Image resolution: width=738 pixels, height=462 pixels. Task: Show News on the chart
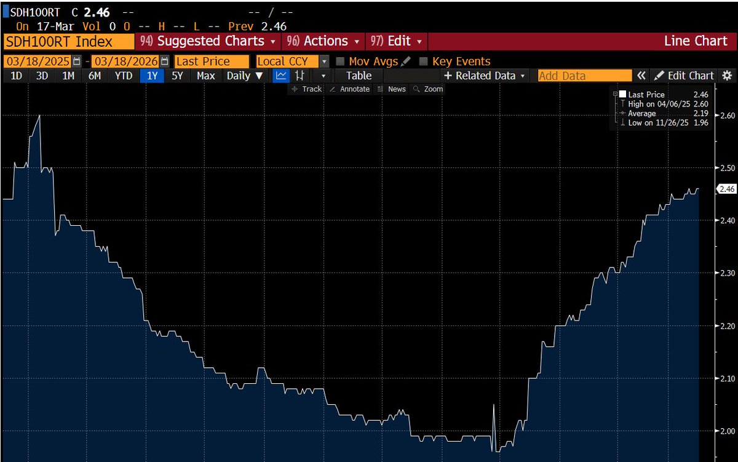392,89
